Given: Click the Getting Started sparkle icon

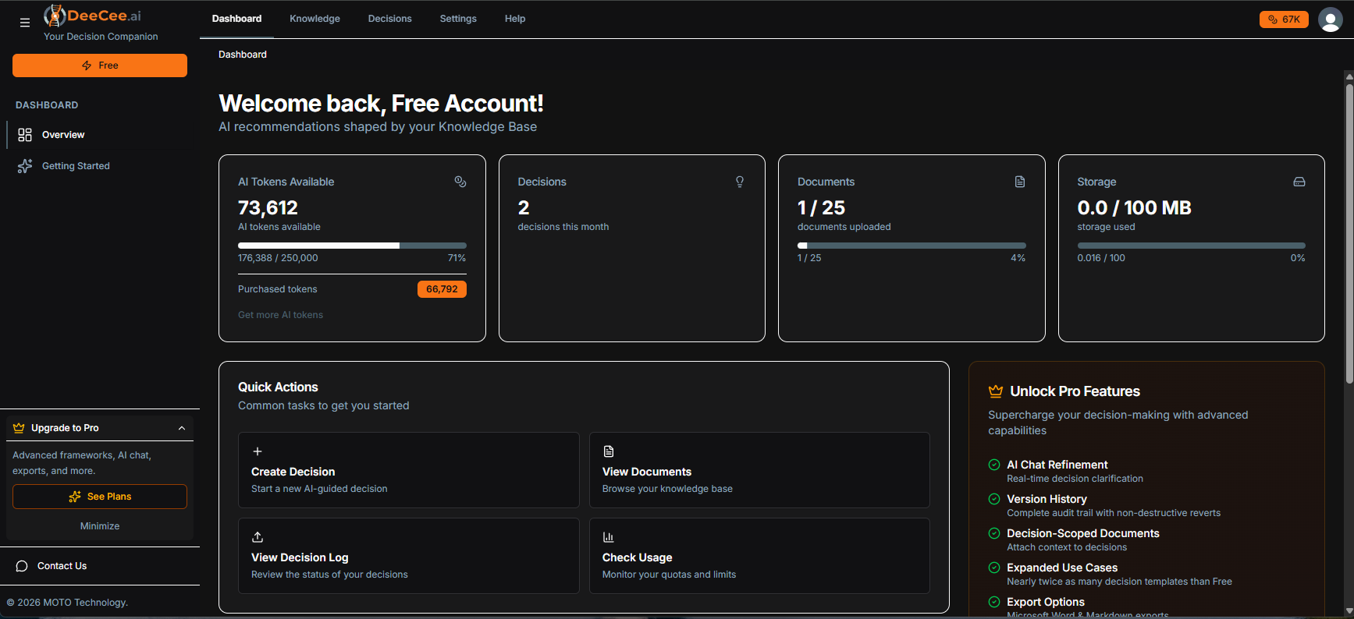Looking at the screenshot, I should [25, 166].
